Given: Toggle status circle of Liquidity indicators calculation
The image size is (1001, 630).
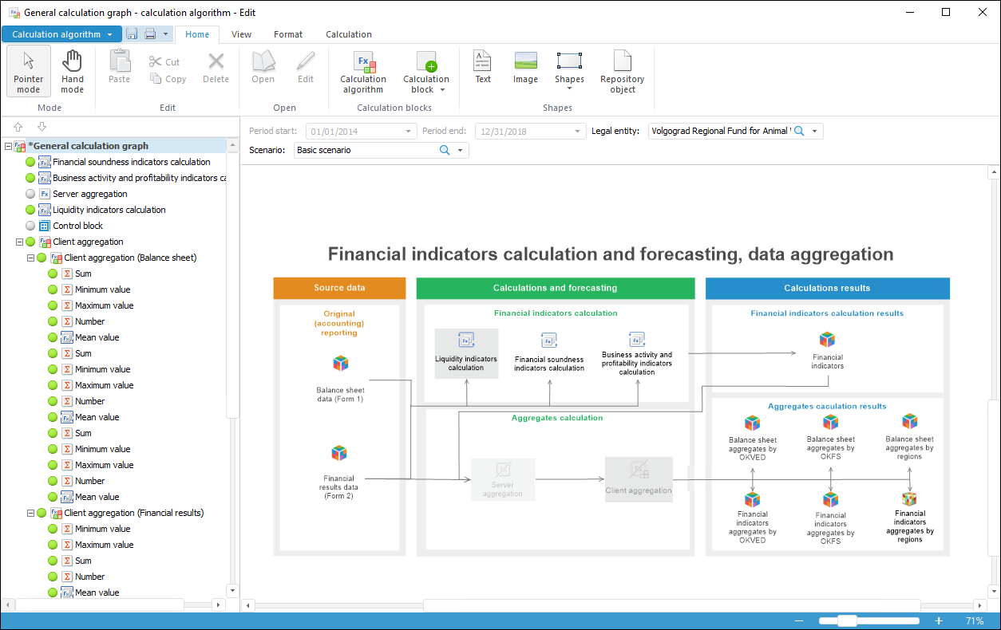Looking at the screenshot, I should [x=30, y=210].
